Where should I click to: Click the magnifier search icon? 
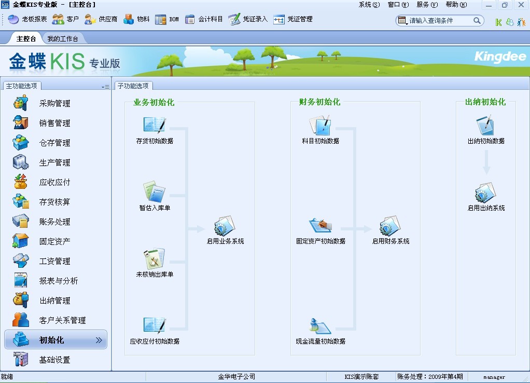(477, 21)
